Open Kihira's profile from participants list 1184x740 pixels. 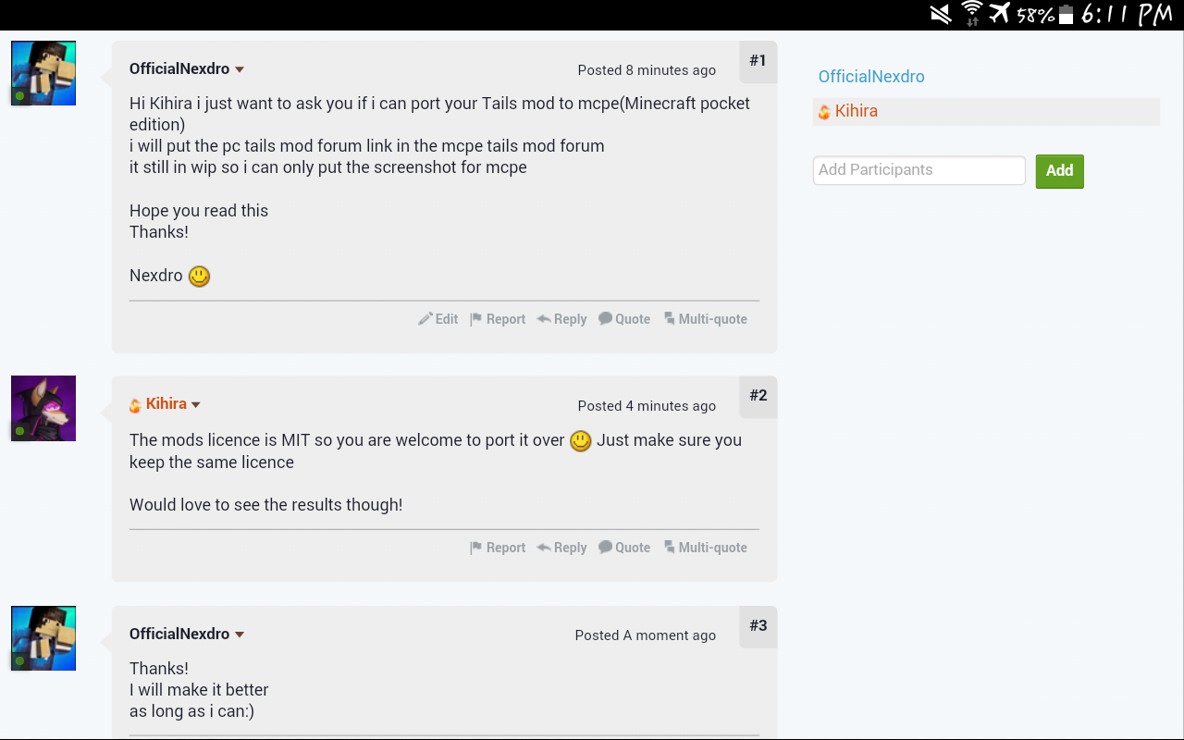[x=856, y=111]
